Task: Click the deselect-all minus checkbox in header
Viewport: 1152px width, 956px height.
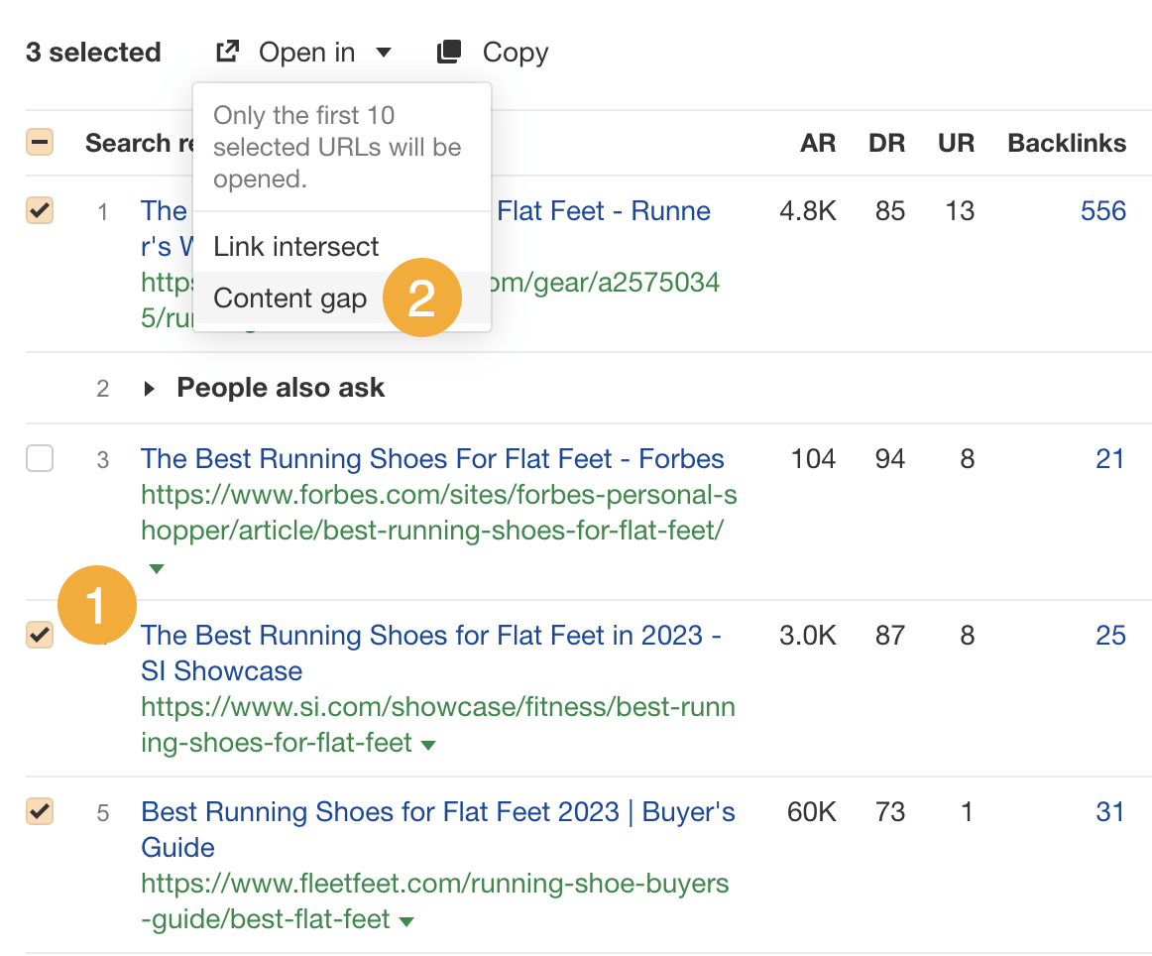Action: 40,142
